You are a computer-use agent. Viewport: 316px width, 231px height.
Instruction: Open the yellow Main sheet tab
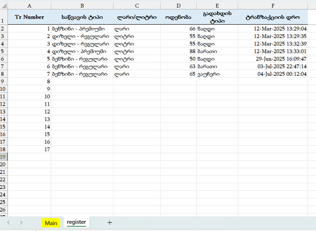pyautogui.click(x=51, y=223)
